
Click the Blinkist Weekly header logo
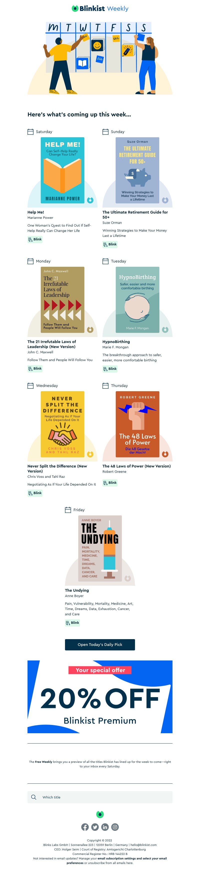(100, 9)
